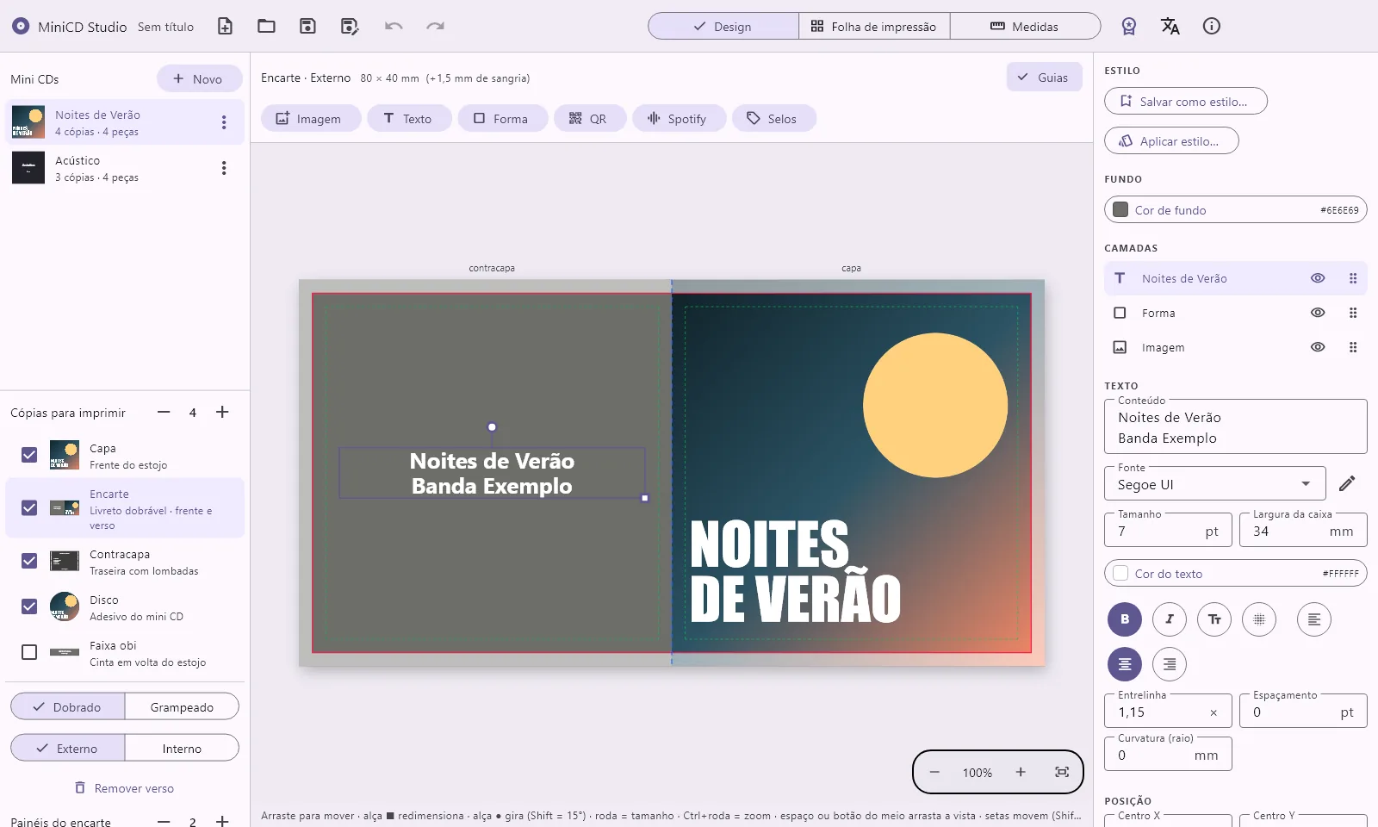Undo the last action
Image resolution: width=1378 pixels, height=827 pixels.
tap(394, 26)
